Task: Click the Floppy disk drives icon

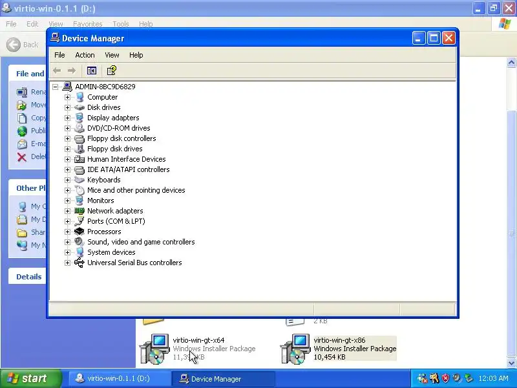Action: [x=79, y=149]
